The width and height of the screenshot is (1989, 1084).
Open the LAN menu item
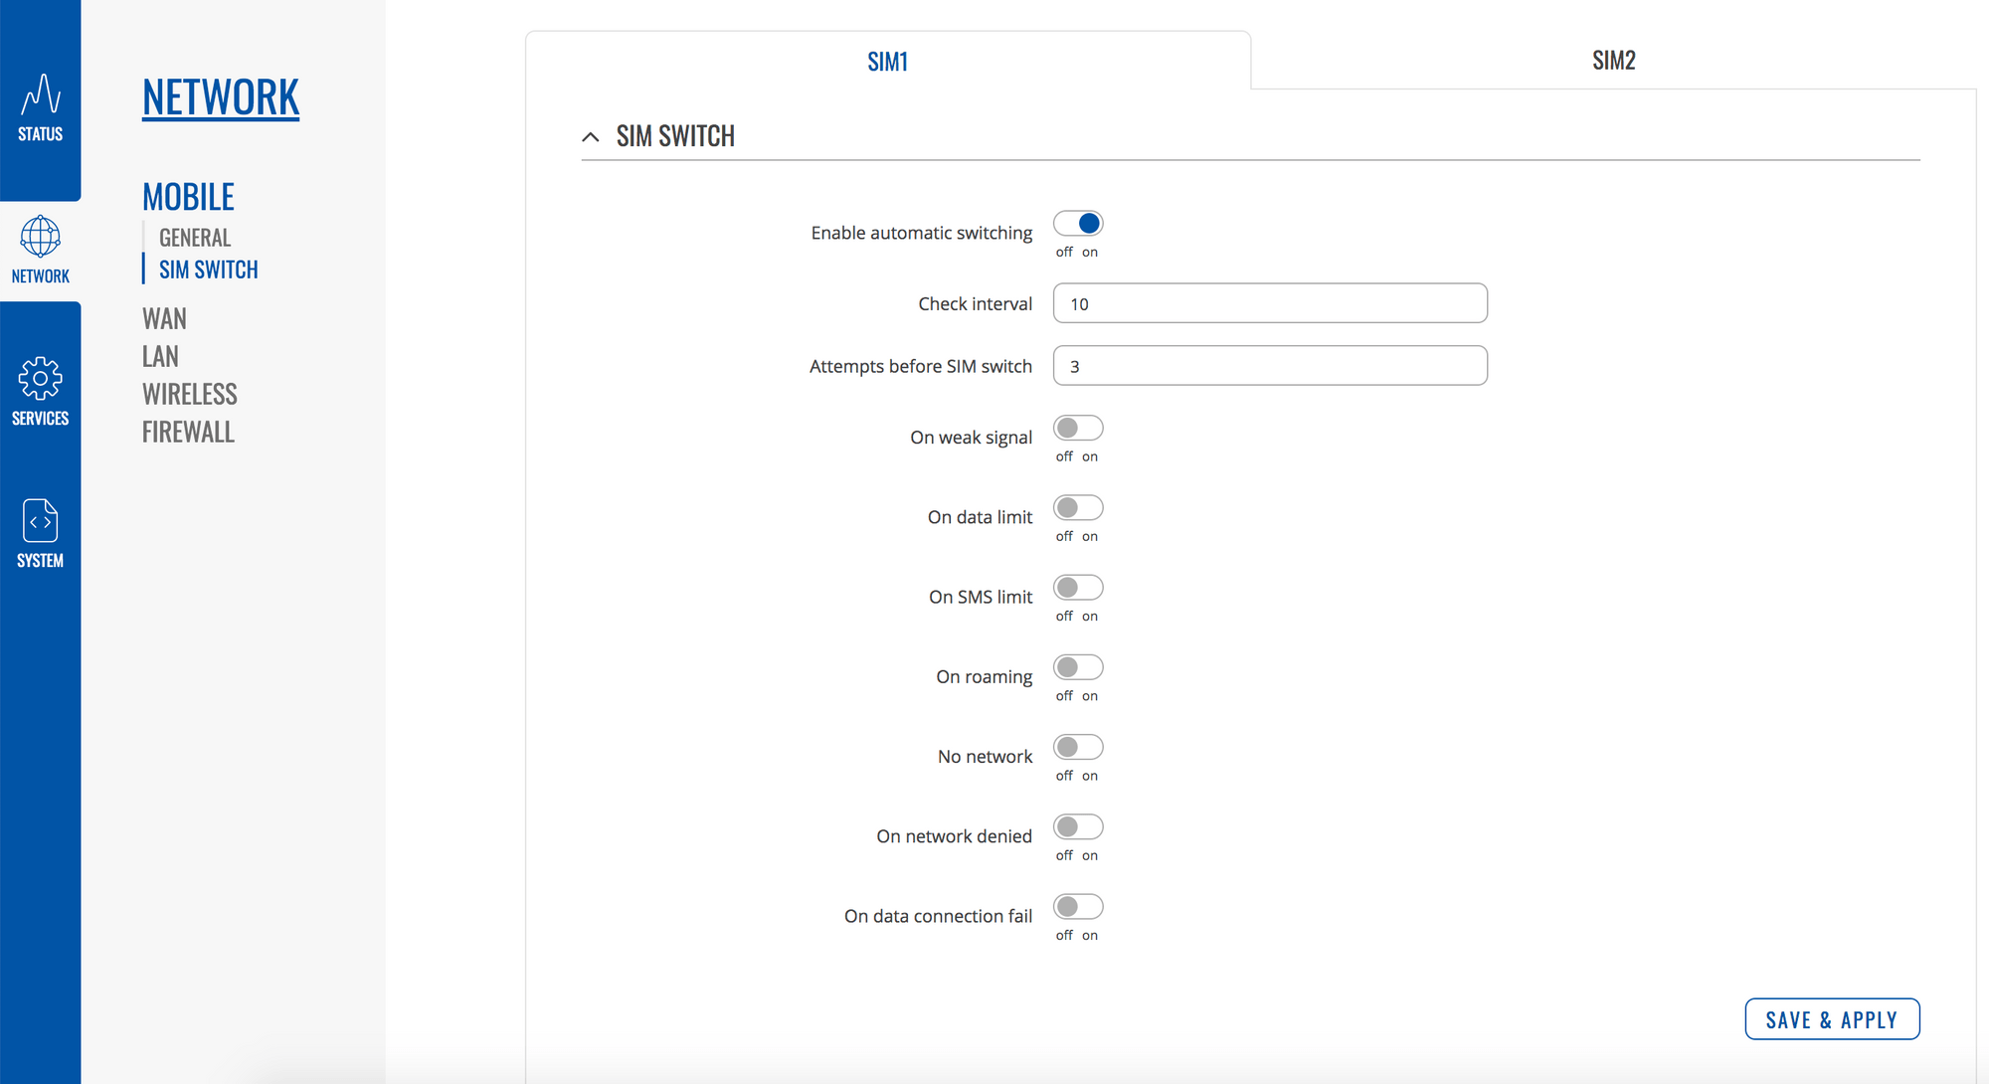pyautogui.click(x=160, y=356)
